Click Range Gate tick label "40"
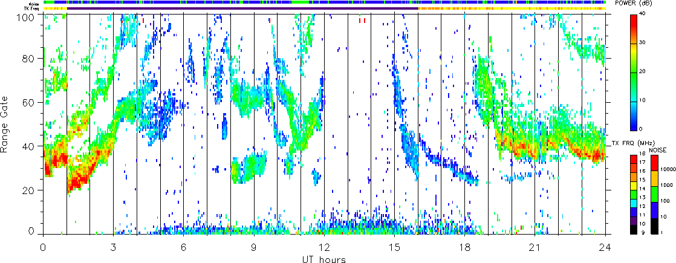Viewport: 676px width, 263px height. point(28,146)
